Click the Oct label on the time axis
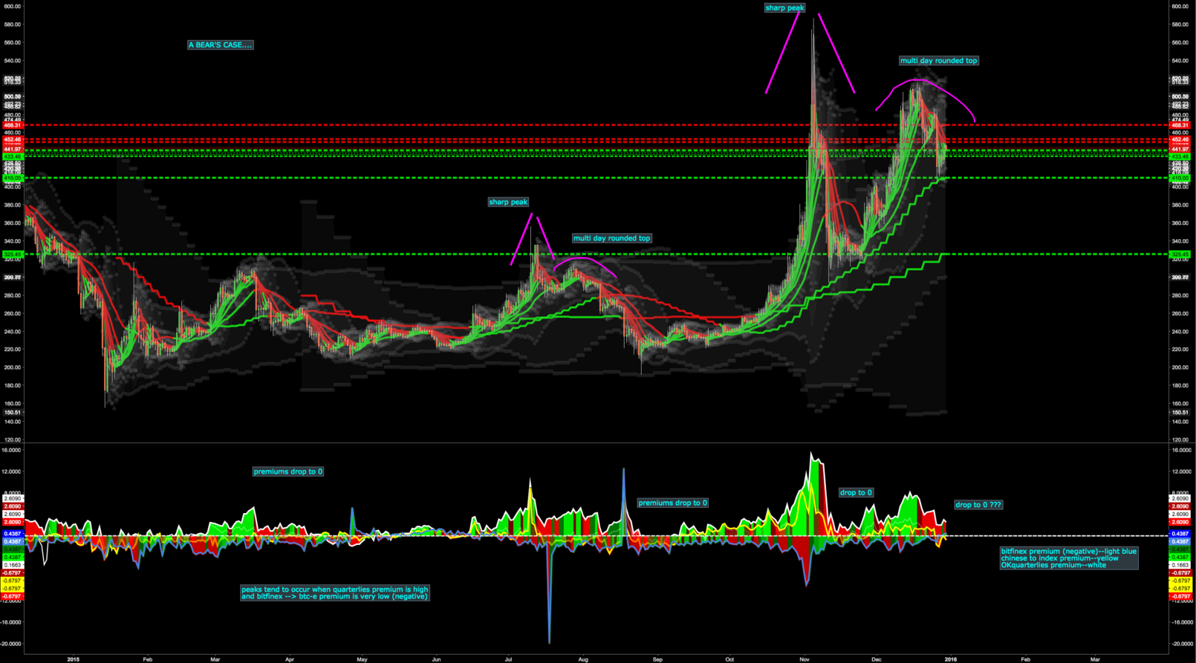The width and height of the screenshot is (1196, 663). point(729,659)
